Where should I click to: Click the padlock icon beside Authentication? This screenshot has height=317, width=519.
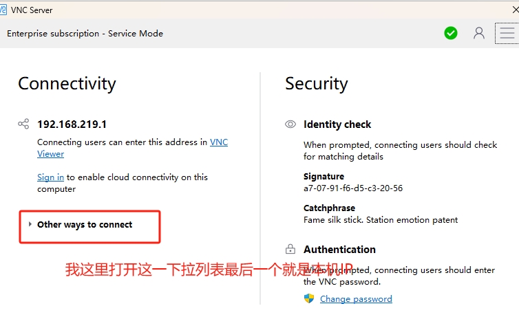pos(290,250)
